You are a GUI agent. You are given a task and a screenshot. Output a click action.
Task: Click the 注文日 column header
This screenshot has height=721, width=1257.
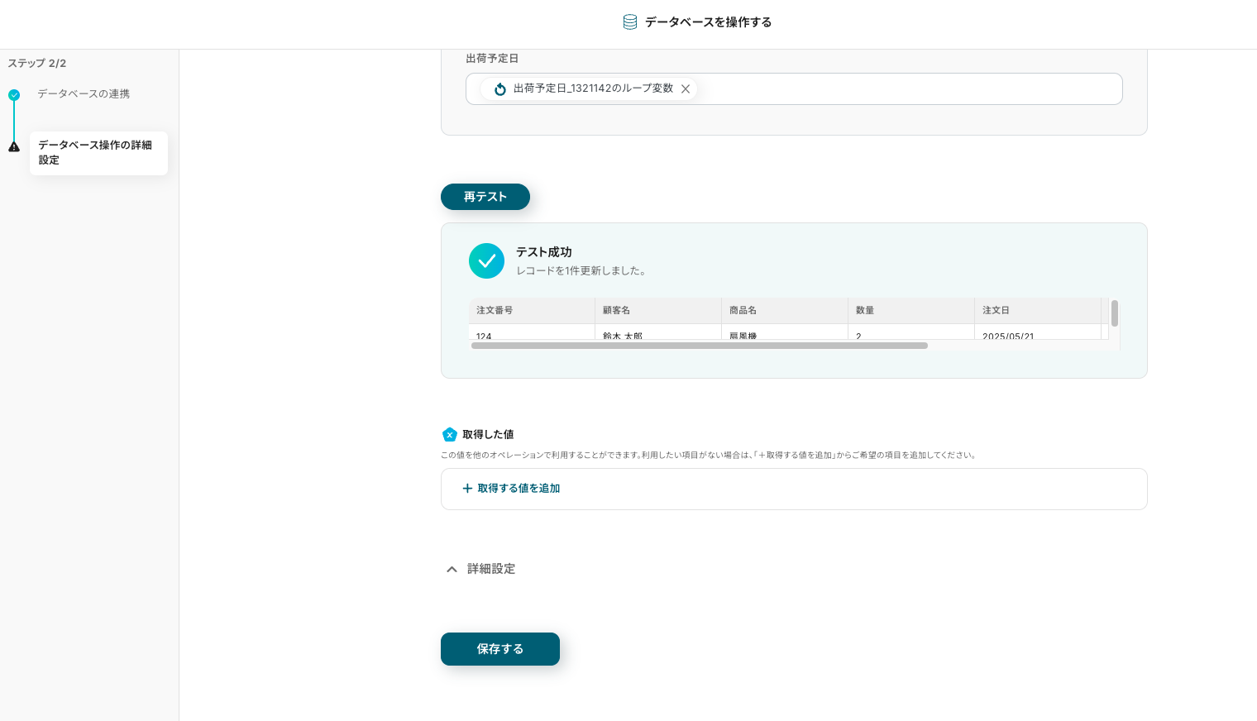(x=996, y=311)
